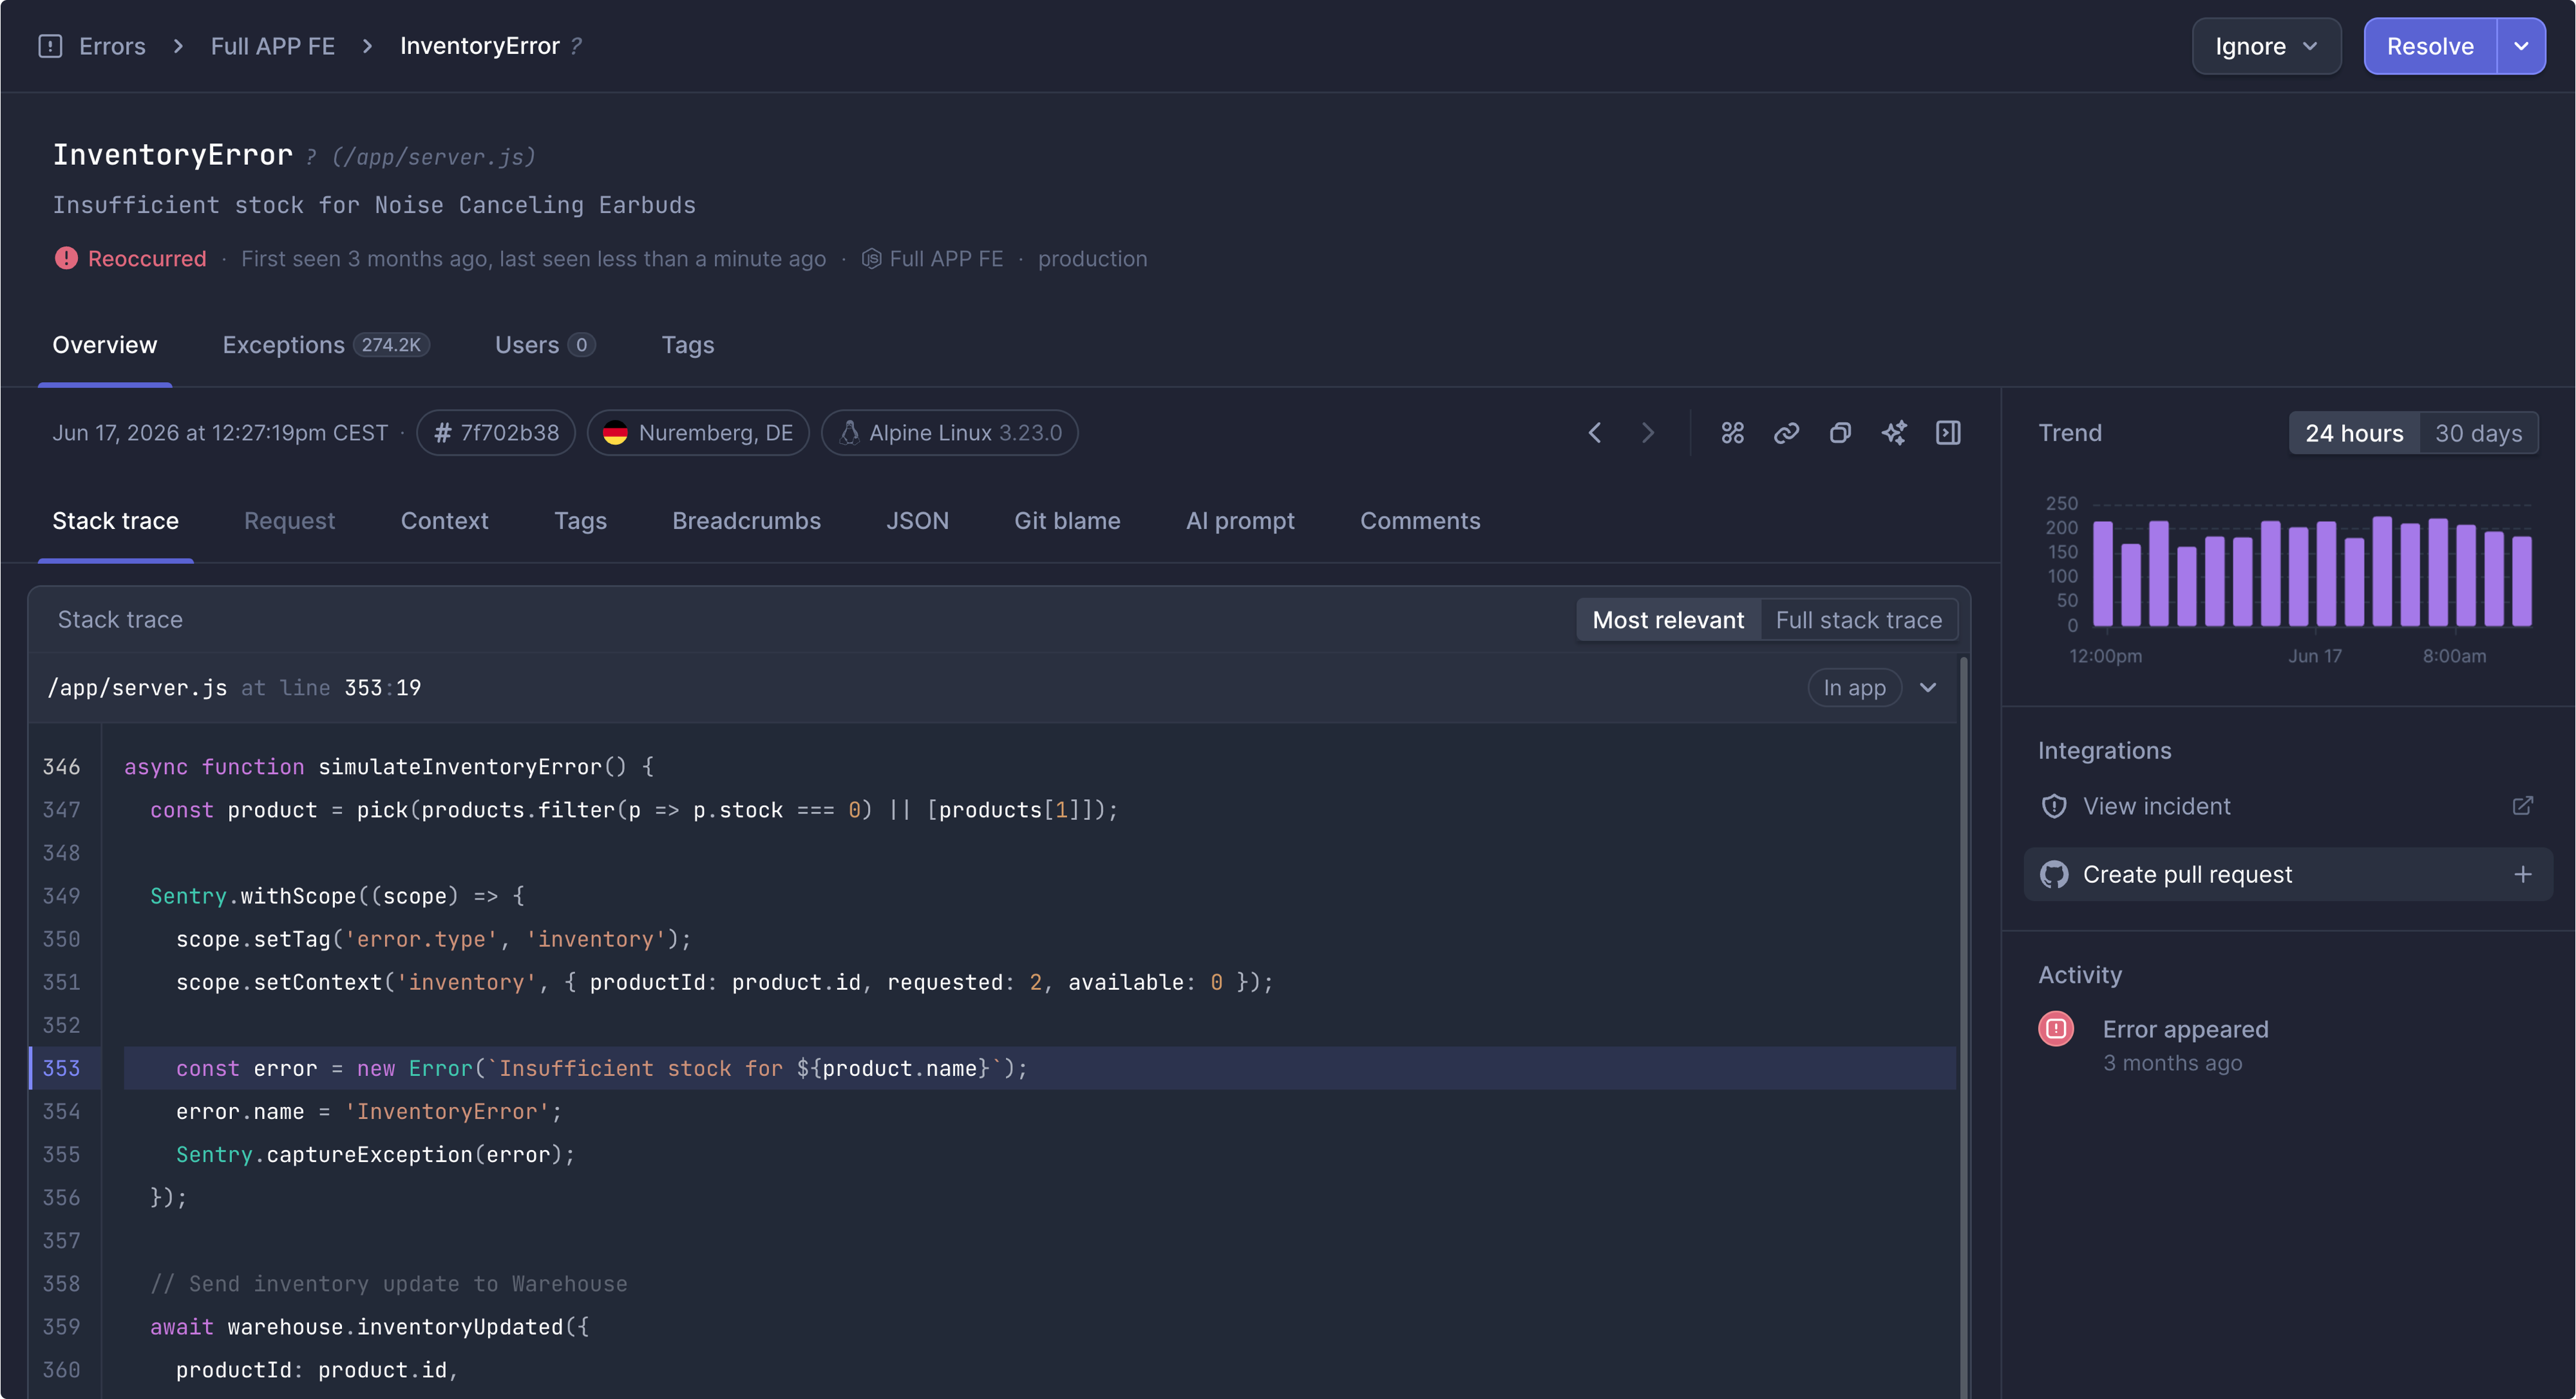Click the first bar in Trend chart
The width and height of the screenshot is (2576, 1399).
(2103, 573)
